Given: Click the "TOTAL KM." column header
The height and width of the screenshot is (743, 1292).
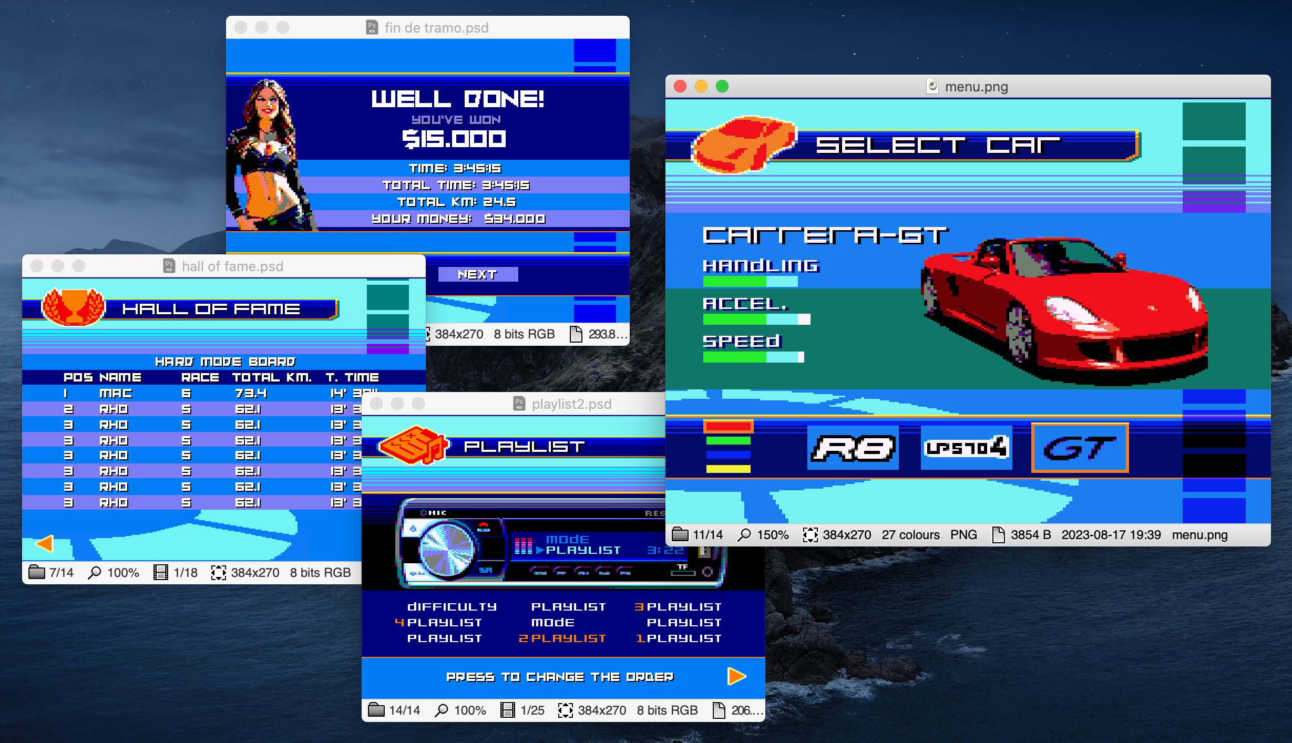Looking at the screenshot, I should click(x=272, y=377).
